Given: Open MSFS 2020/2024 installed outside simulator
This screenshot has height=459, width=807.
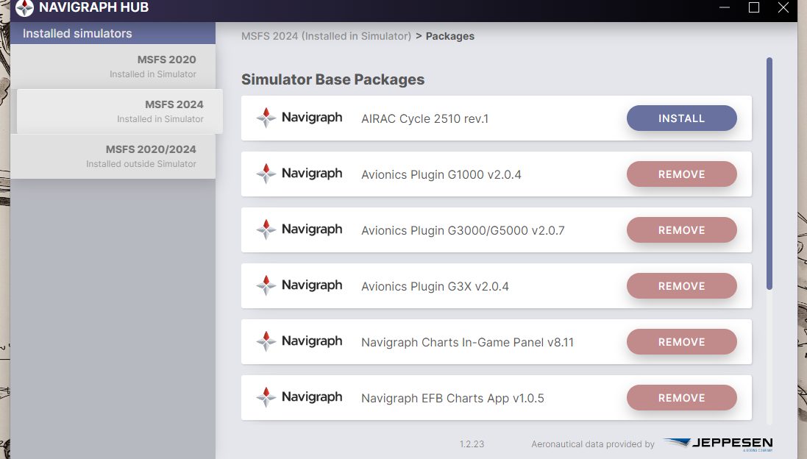Looking at the screenshot, I should coord(113,156).
